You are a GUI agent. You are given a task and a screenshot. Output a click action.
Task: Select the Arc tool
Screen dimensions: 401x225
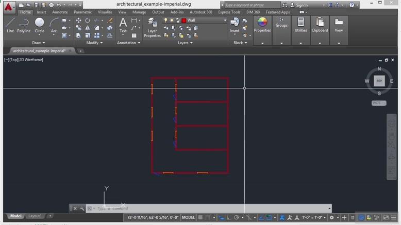point(54,26)
